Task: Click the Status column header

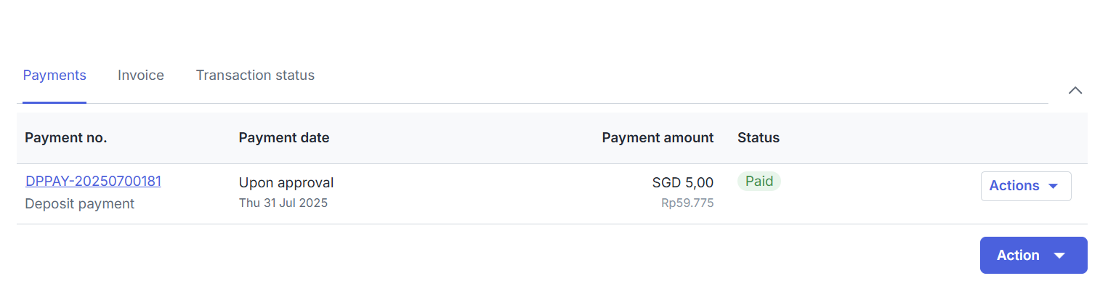Action: coord(758,138)
